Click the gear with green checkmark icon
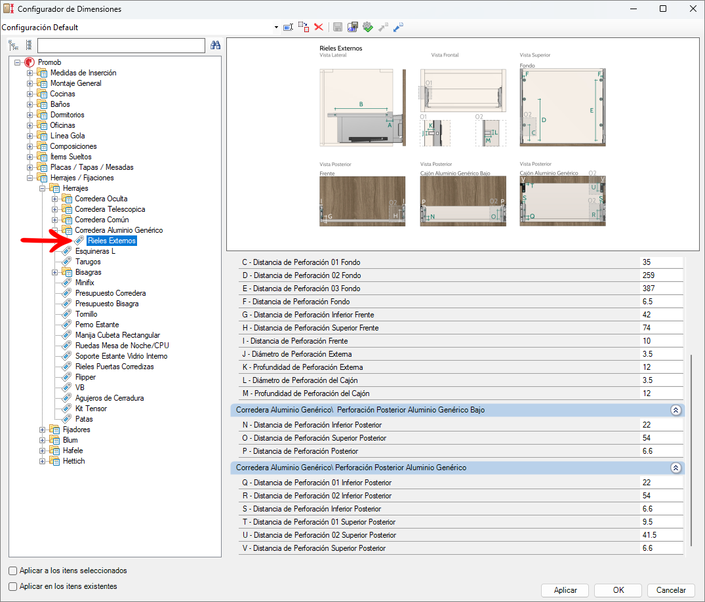 click(368, 28)
